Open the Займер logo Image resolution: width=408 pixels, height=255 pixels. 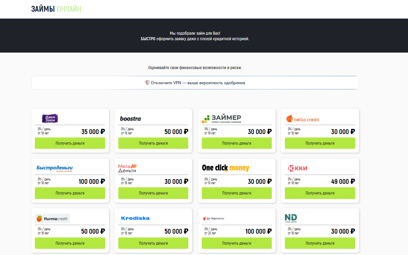coord(221,119)
